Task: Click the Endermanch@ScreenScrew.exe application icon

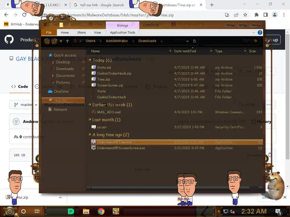Action: (93, 148)
